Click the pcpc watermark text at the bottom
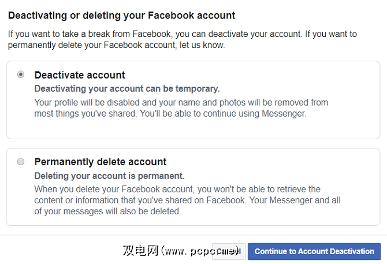The height and width of the screenshot is (264, 387). tap(180, 251)
